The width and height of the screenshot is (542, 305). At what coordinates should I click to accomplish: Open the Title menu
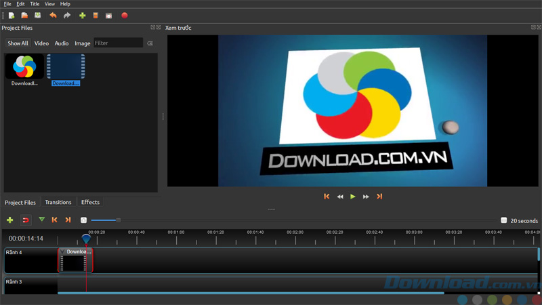(x=35, y=4)
